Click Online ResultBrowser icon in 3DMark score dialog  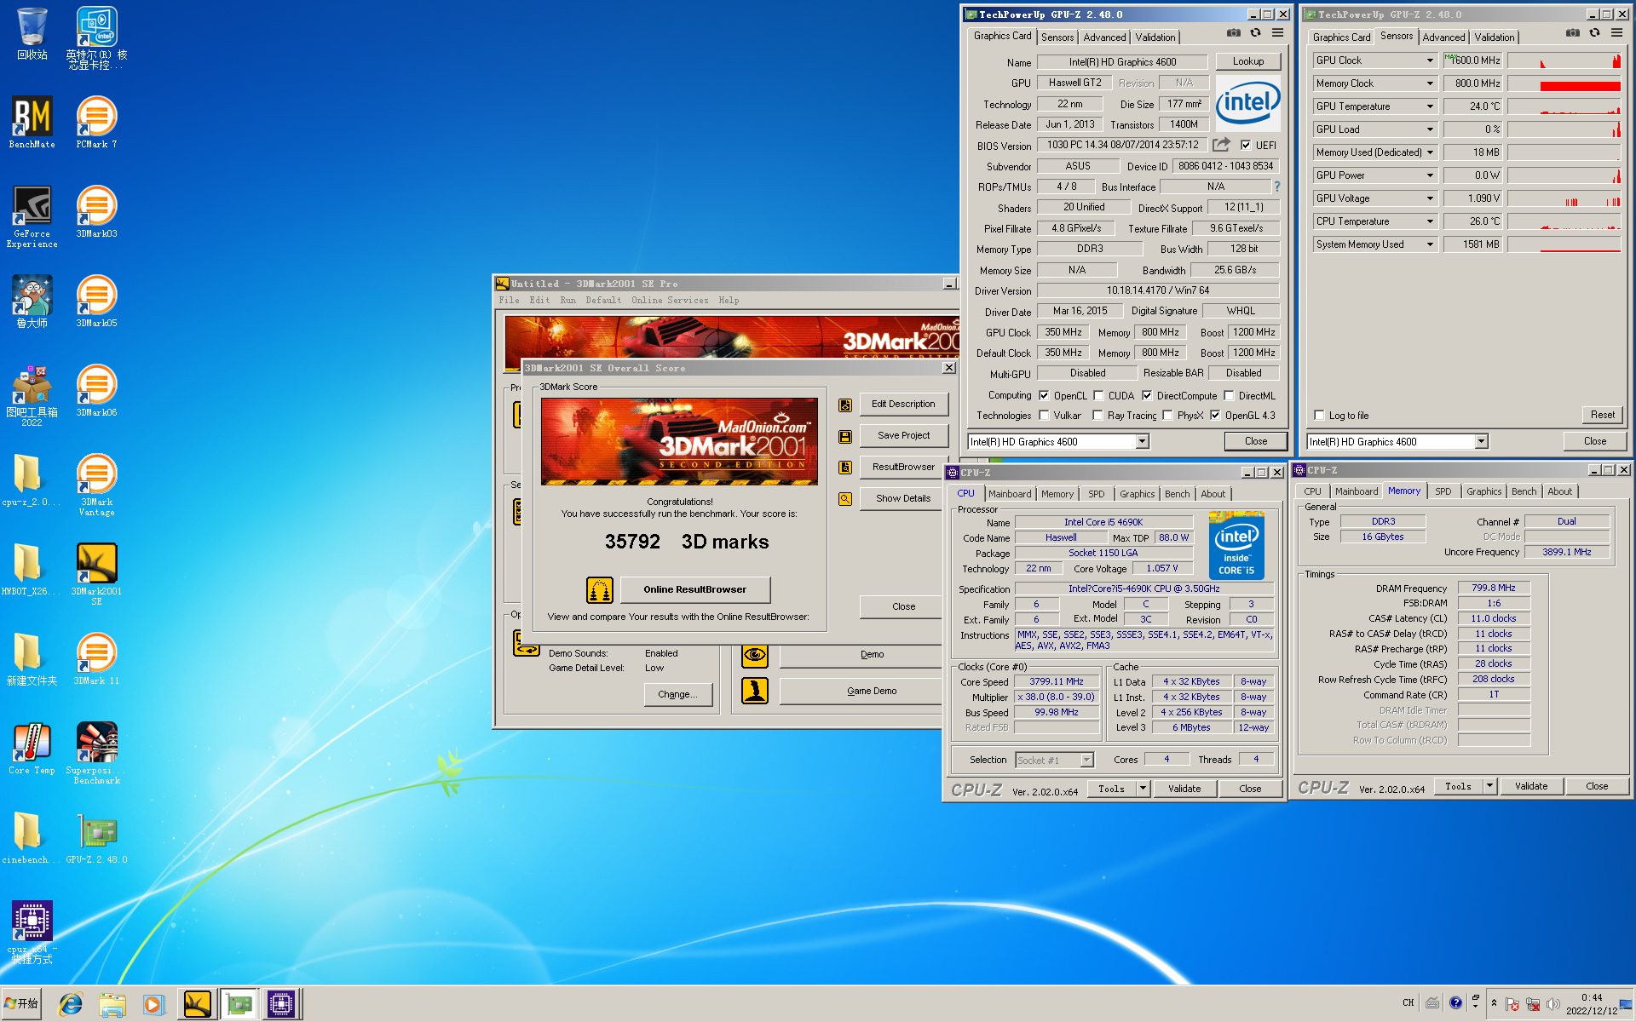(x=600, y=589)
